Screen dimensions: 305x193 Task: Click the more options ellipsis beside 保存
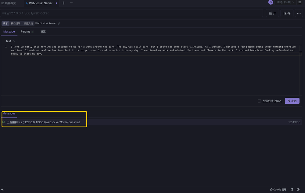(299, 13)
